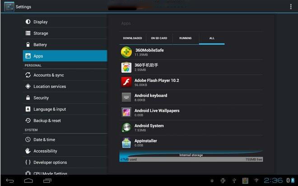This screenshot has width=298, height=186.
Task: Open the overflow menu with three dots
Action: [x=291, y=7]
